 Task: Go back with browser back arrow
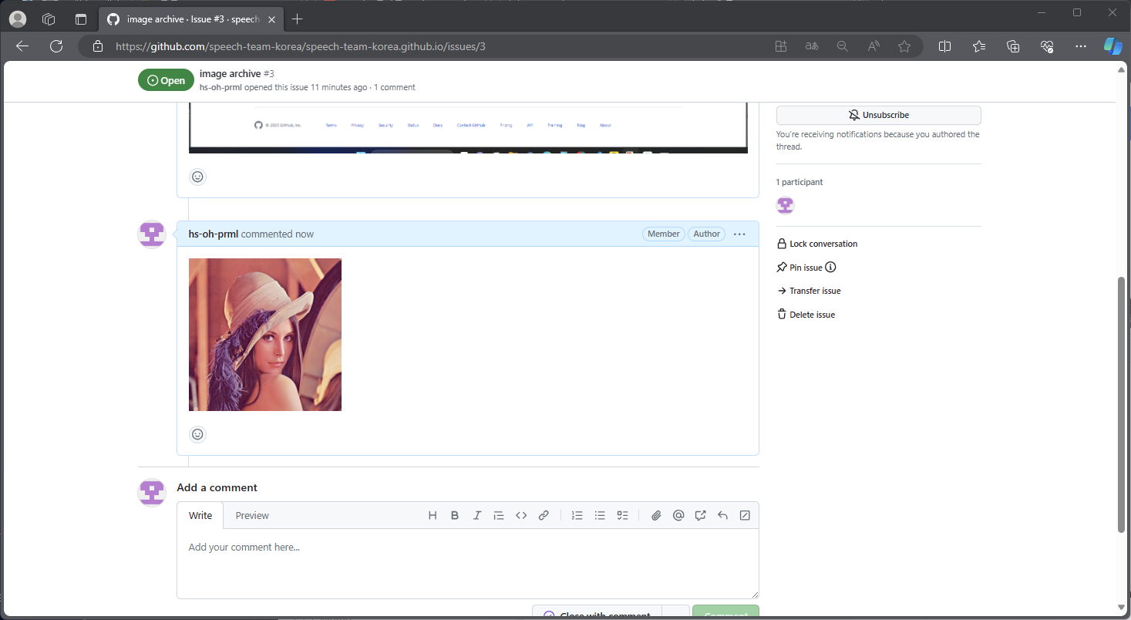(22, 46)
